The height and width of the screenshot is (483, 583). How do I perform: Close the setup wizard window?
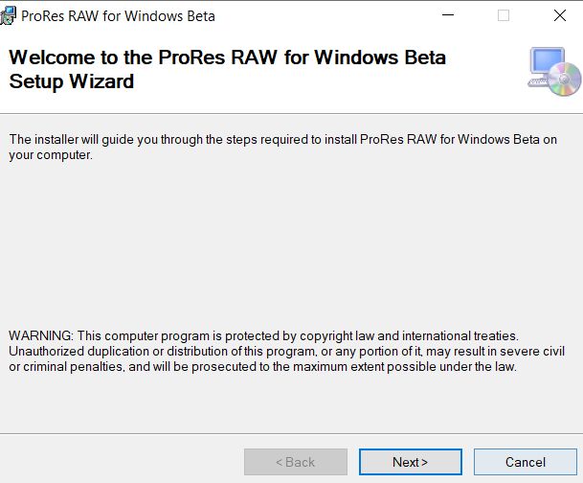560,15
